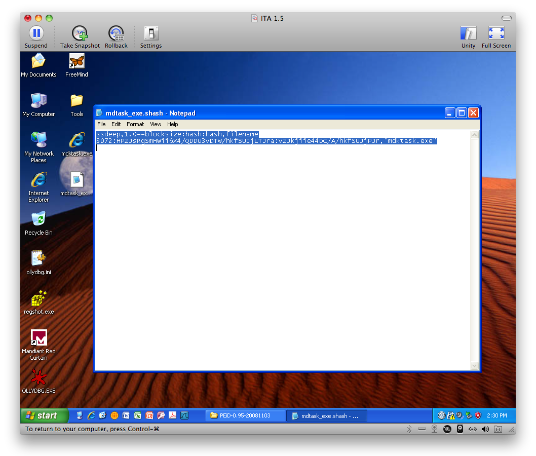
Task: Open the ollydbg.ini file
Action: pyautogui.click(x=39, y=257)
